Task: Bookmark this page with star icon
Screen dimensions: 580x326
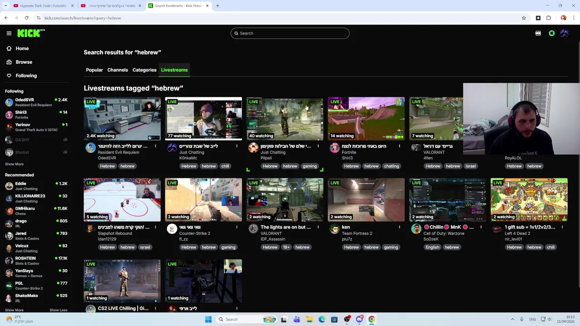Action: coord(524,18)
